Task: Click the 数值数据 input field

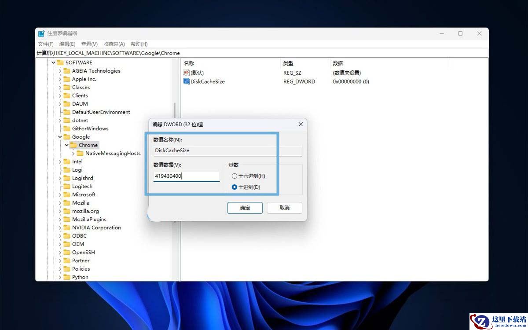Action: 187,176
